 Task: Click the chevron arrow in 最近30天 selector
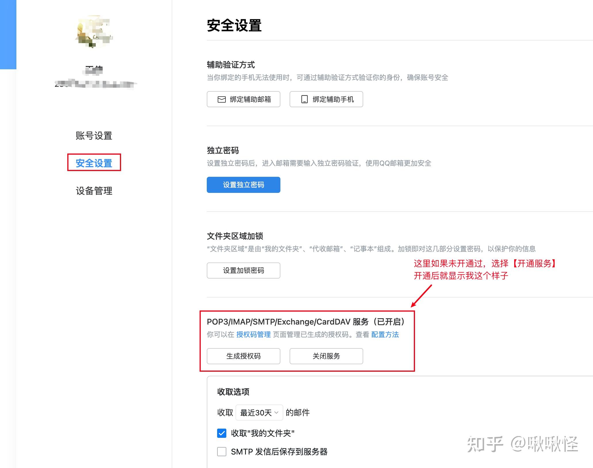click(x=276, y=413)
